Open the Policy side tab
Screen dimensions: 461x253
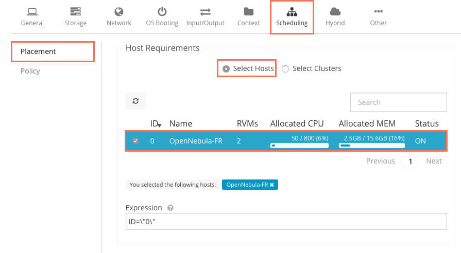click(30, 71)
